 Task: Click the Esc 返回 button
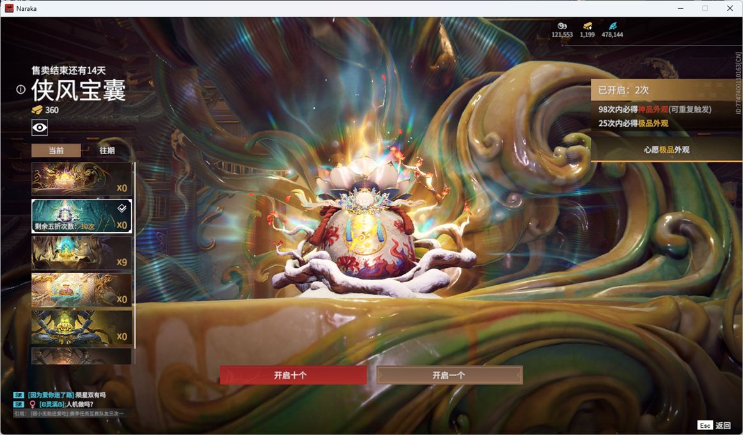pyautogui.click(x=714, y=425)
